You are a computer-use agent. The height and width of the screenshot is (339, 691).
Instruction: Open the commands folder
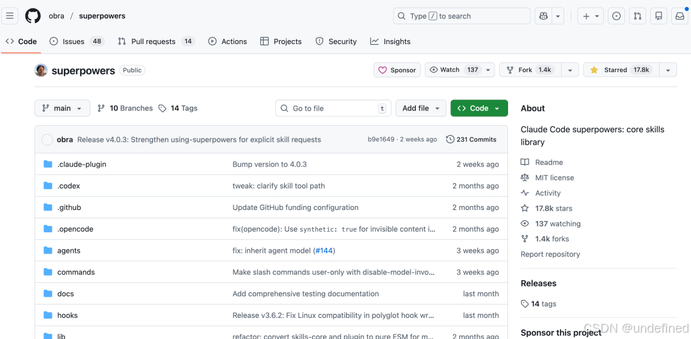click(x=75, y=272)
